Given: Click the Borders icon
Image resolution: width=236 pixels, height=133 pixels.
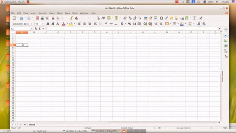Looking at the screenshot, I should (167, 24).
